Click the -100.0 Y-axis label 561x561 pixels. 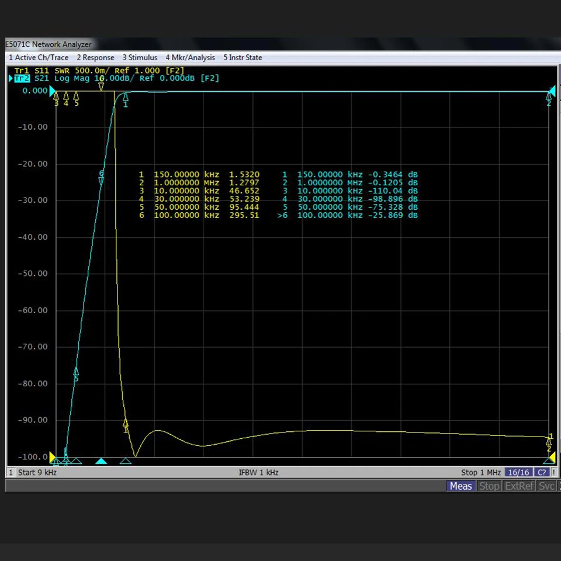tap(33, 457)
